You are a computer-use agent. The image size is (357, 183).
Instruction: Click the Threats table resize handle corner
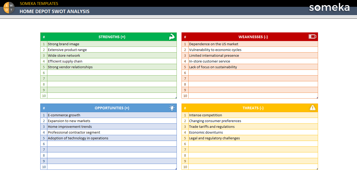[317, 169]
